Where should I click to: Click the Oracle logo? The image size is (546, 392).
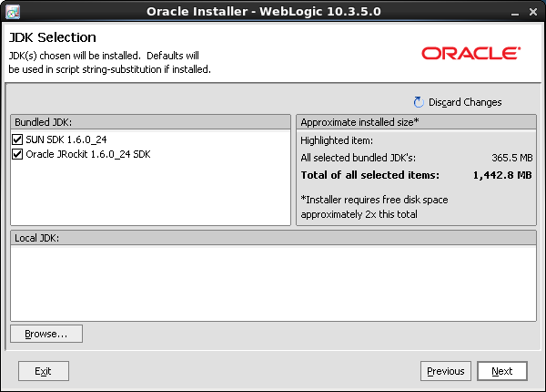[471, 54]
